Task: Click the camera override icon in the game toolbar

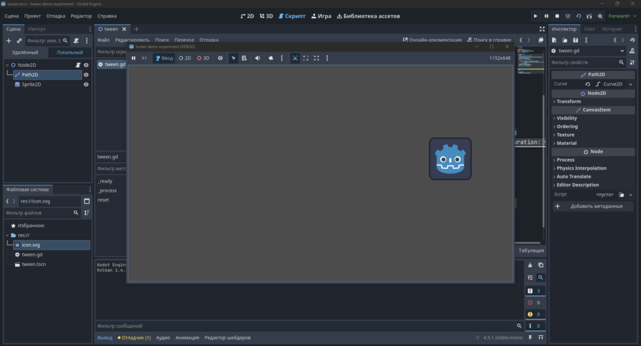Action: pyautogui.click(x=270, y=58)
